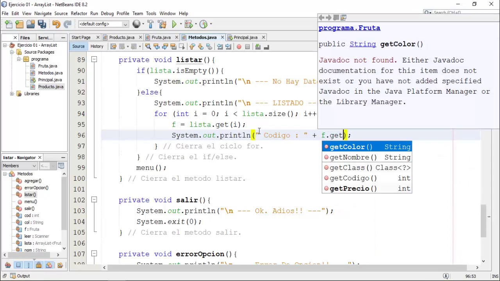Click the red Start Macro Recording icon
This screenshot has height=281, width=500.
click(239, 47)
